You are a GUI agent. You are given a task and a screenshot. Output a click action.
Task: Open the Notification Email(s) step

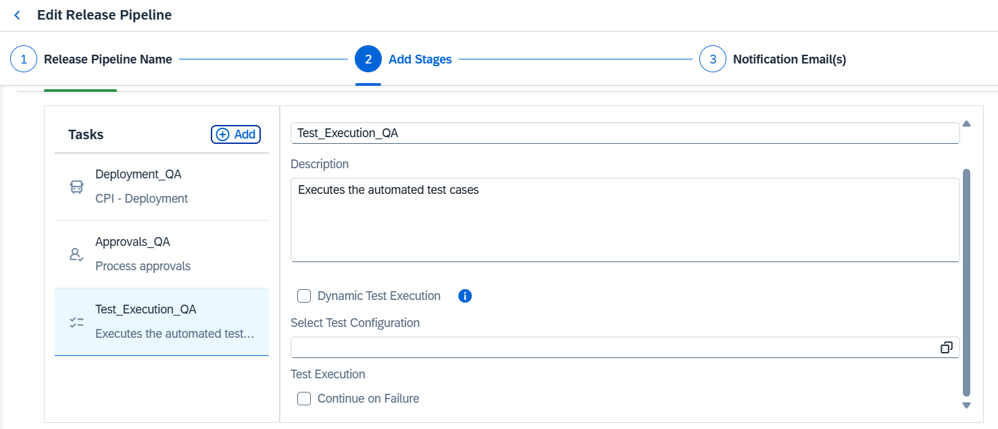(789, 59)
